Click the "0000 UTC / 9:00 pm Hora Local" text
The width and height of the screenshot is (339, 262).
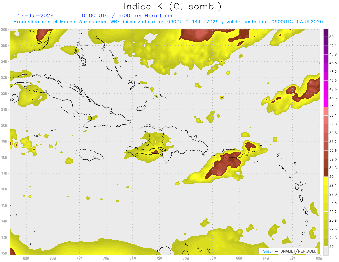click(x=128, y=16)
